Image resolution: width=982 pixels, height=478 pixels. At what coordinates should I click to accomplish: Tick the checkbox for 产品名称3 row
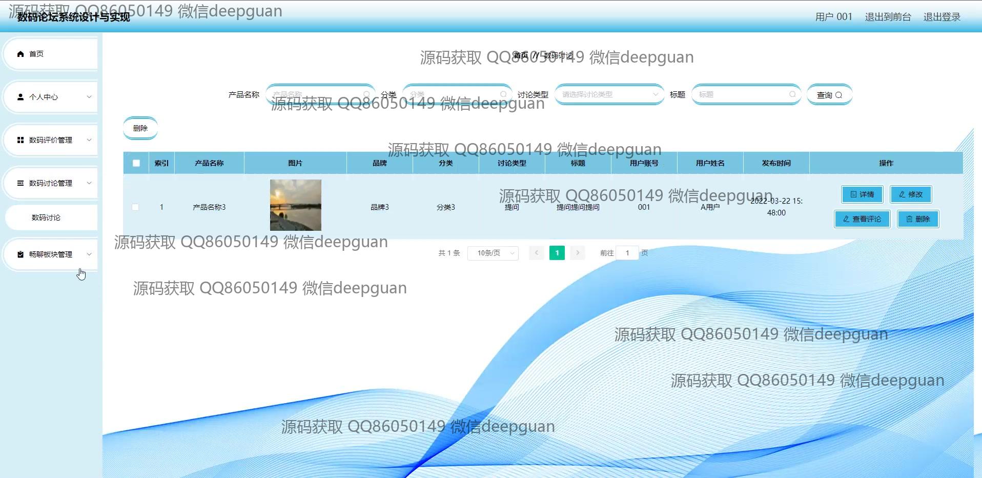[x=135, y=207]
